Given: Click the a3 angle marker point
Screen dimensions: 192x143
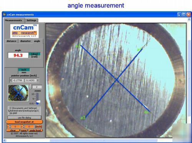Looking at the screenshot, I should pyautogui.click(x=83, y=117).
